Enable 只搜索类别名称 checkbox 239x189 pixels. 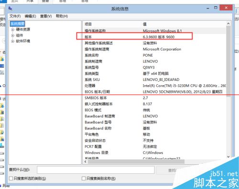click(84, 179)
